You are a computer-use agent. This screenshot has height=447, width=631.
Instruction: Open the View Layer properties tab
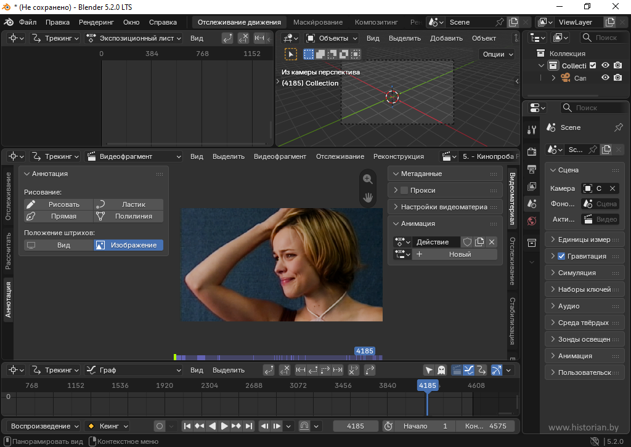532,186
